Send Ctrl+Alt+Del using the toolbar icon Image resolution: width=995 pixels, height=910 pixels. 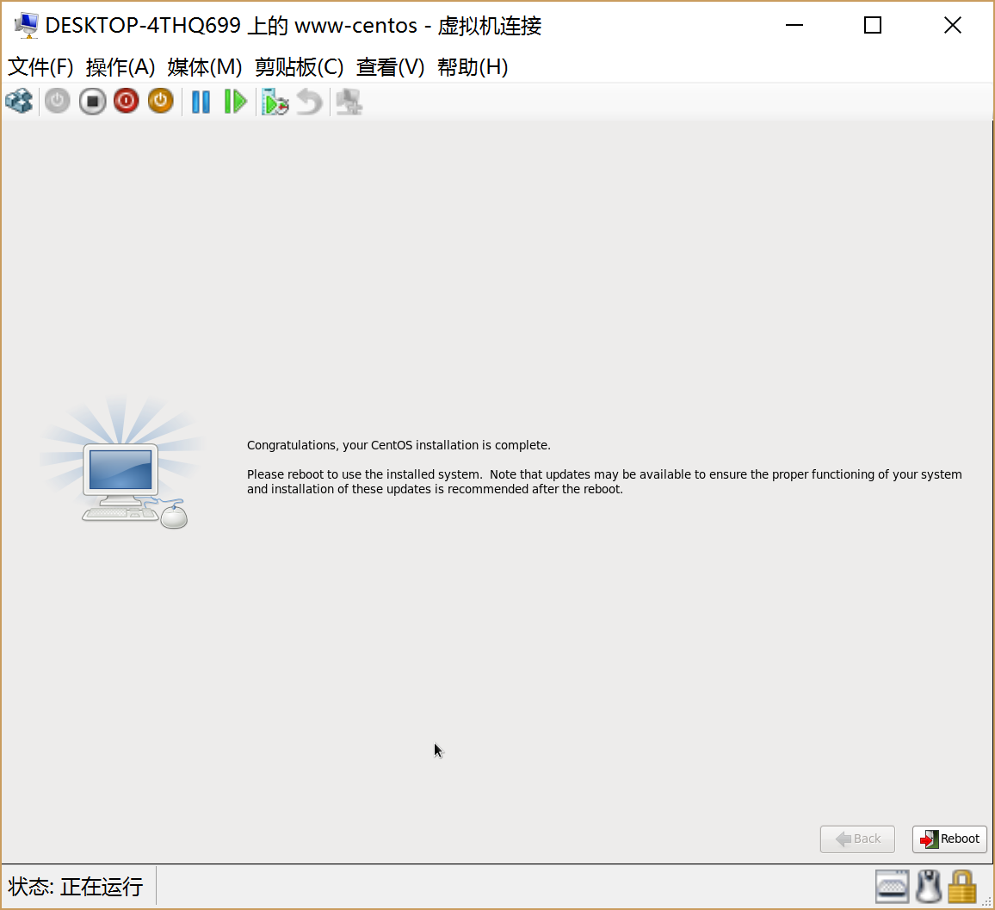coord(19,102)
